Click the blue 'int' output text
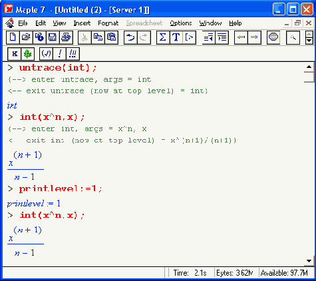Image resolution: width=316 pixels, height=281 pixels. tap(12, 105)
